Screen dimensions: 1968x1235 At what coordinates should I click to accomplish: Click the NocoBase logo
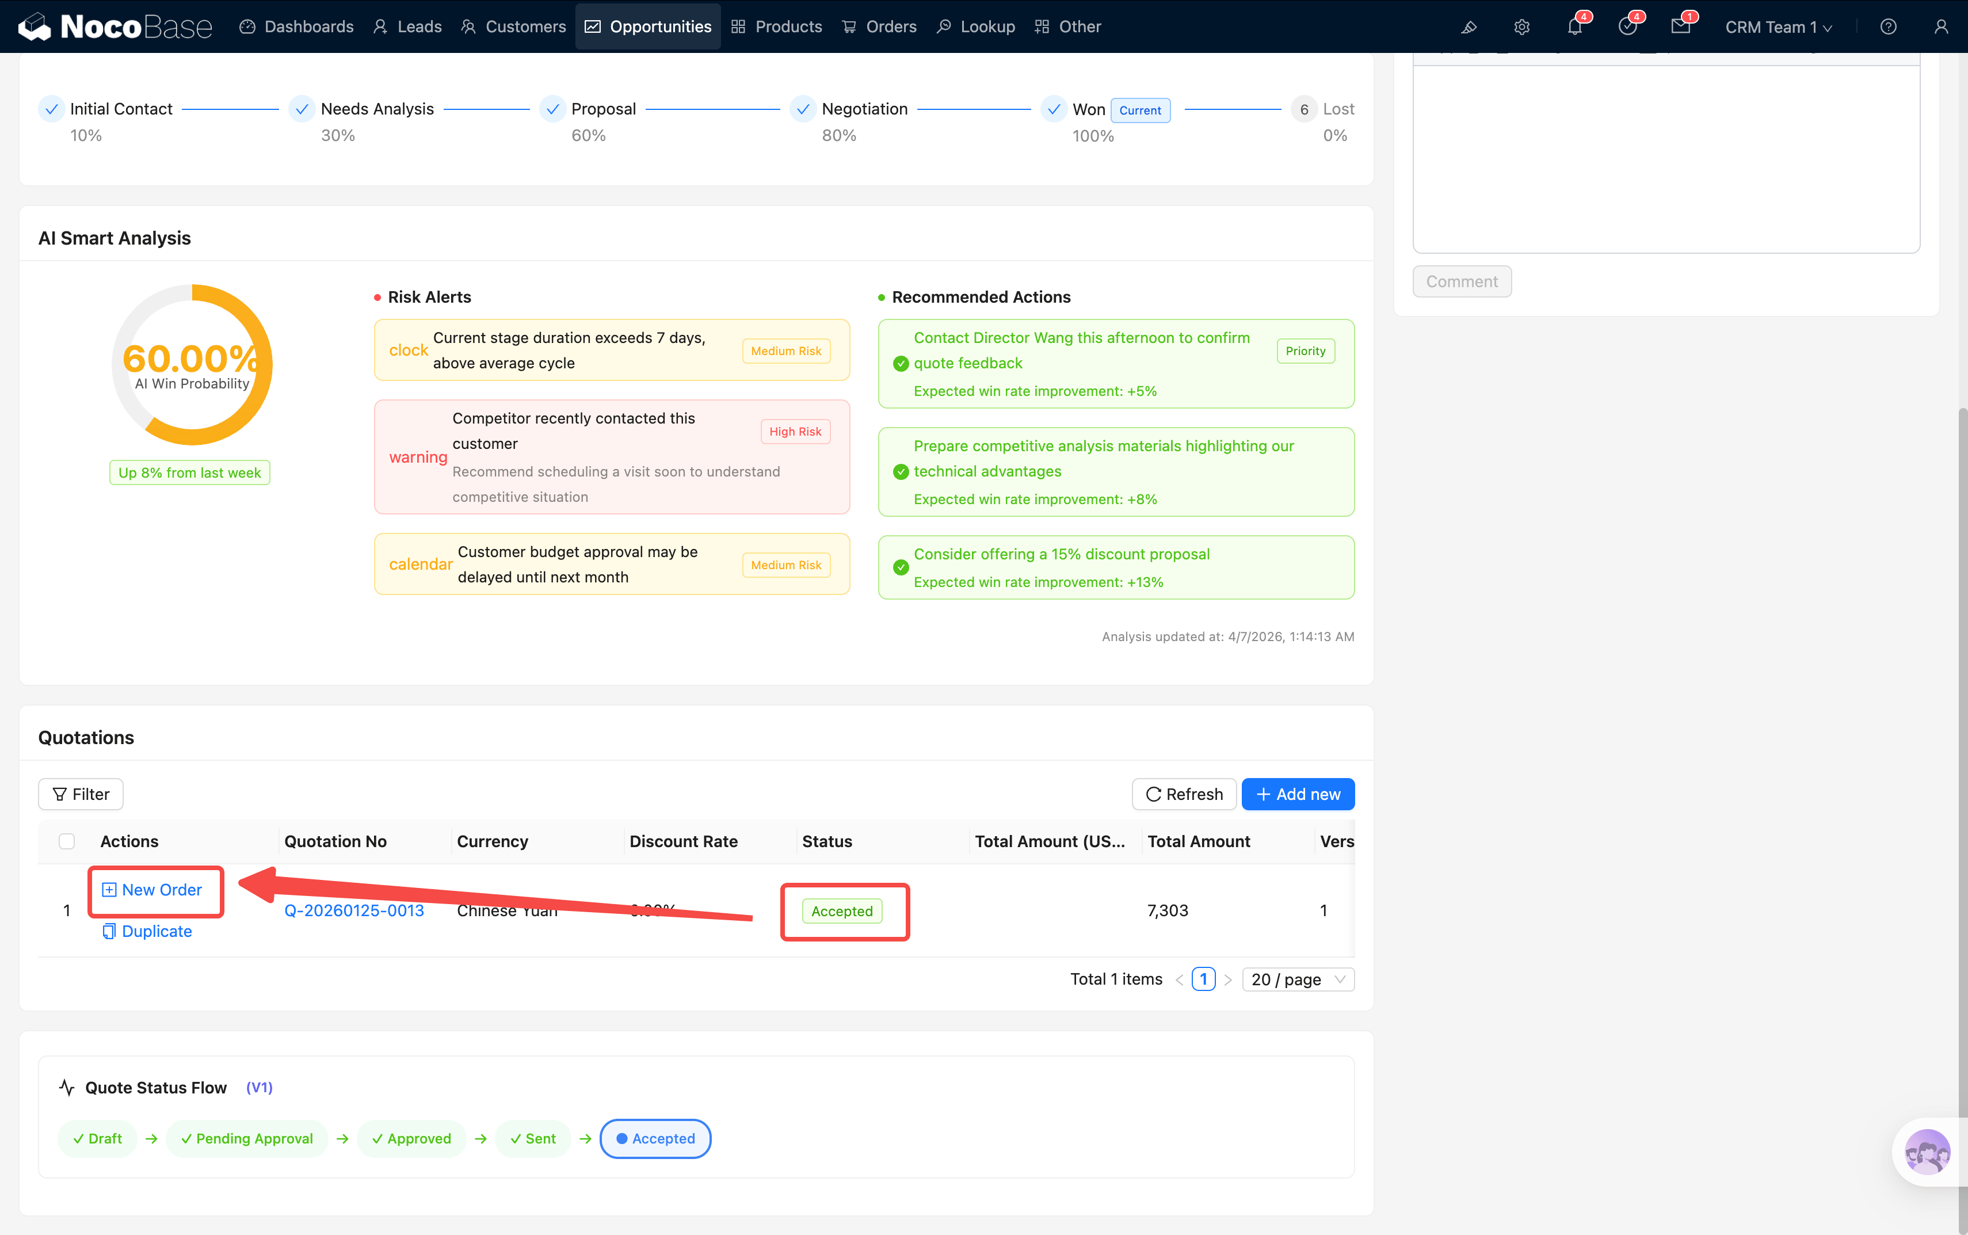click(x=115, y=27)
